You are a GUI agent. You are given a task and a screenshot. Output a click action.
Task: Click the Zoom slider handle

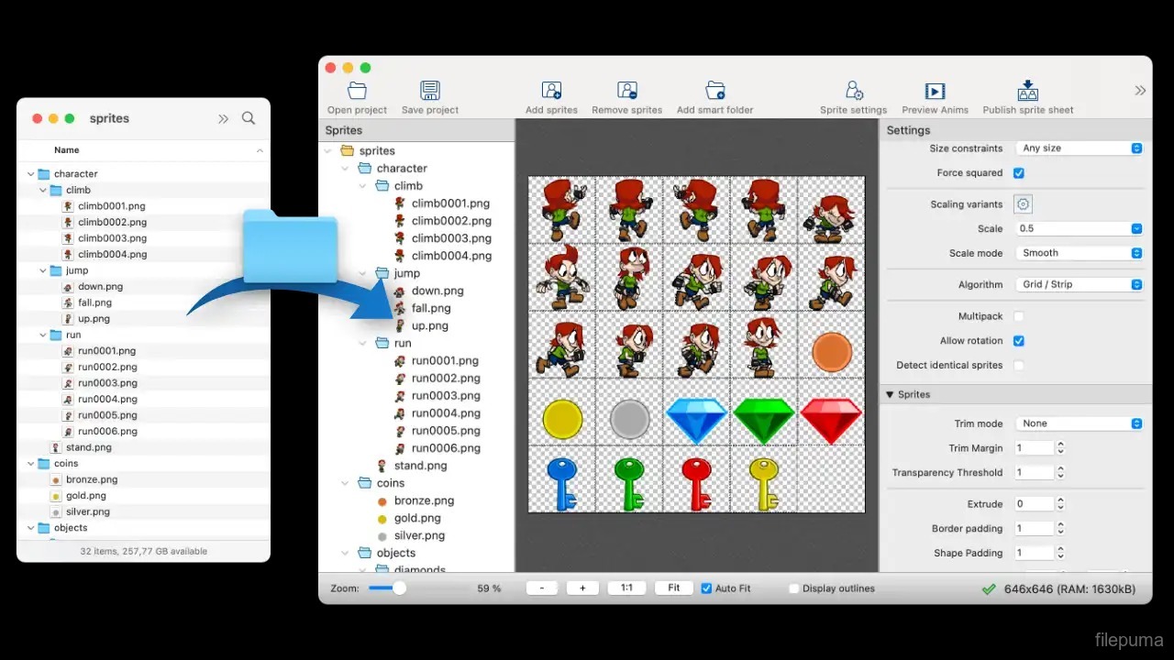[x=399, y=588]
